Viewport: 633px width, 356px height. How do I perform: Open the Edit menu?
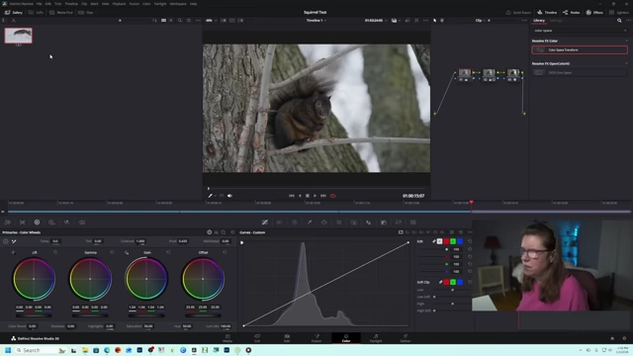tap(48, 4)
